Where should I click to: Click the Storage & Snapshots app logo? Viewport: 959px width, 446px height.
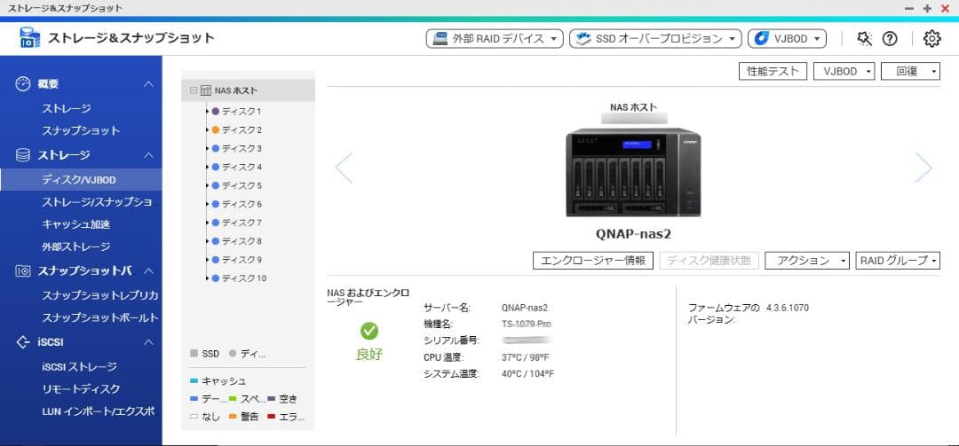pos(29,38)
